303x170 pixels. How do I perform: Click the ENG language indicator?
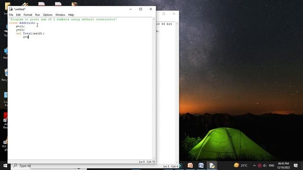click(271, 166)
